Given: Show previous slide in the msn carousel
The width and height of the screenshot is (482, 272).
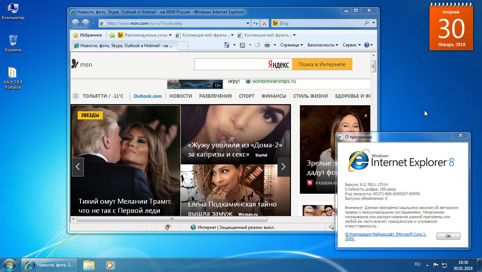Looking at the screenshot, I should [x=77, y=167].
